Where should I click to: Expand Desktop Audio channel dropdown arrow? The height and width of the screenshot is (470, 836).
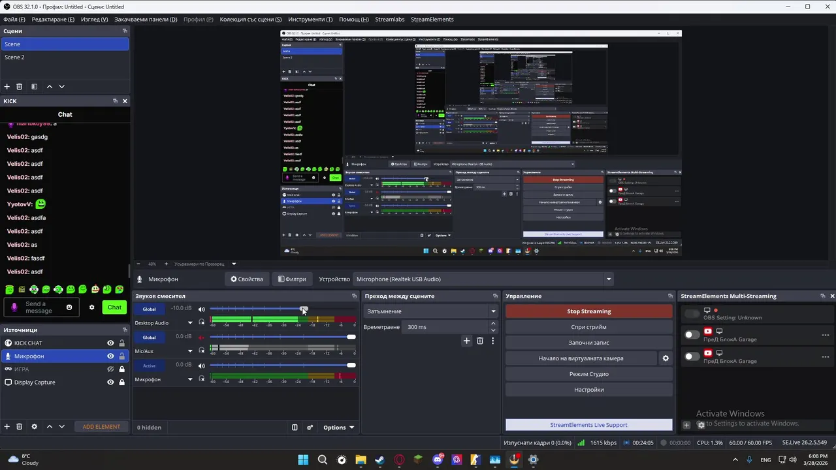[191, 323]
